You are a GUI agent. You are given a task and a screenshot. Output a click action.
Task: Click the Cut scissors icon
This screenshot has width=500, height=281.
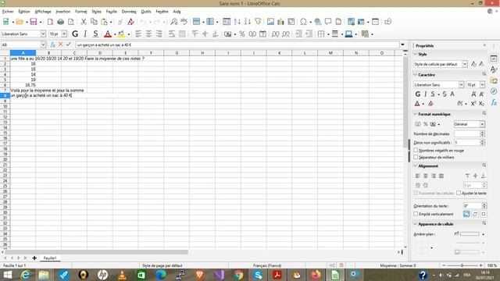84,22
